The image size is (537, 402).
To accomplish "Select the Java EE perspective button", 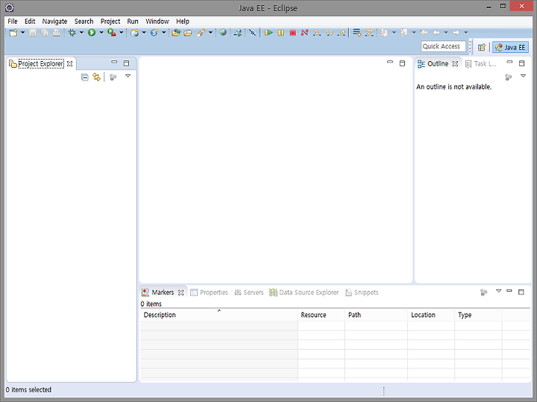I will tap(510, 47).
